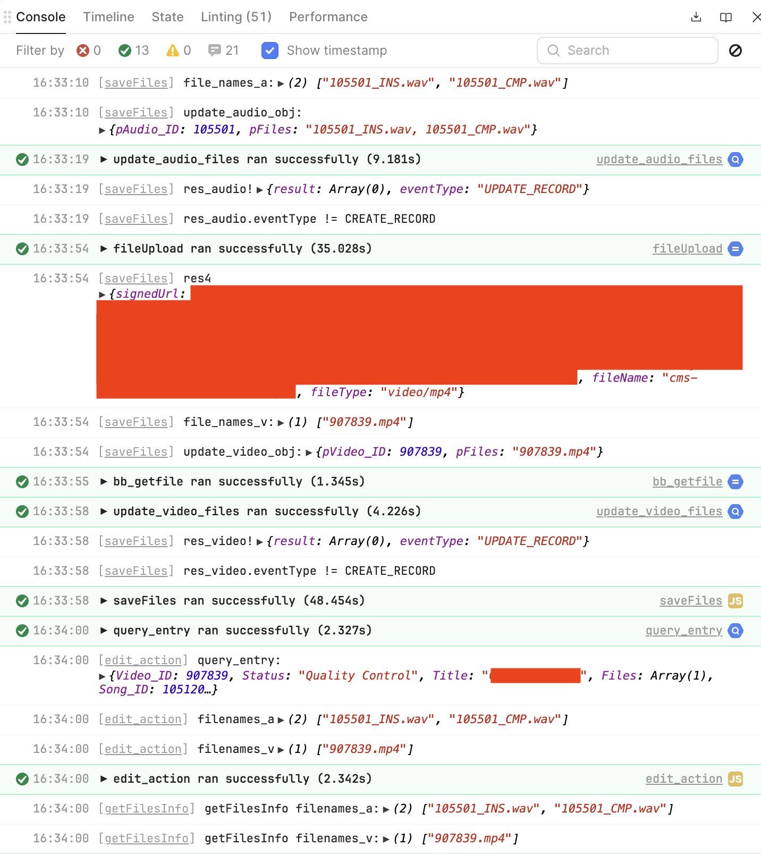Open the bb_getfile link

687,482
